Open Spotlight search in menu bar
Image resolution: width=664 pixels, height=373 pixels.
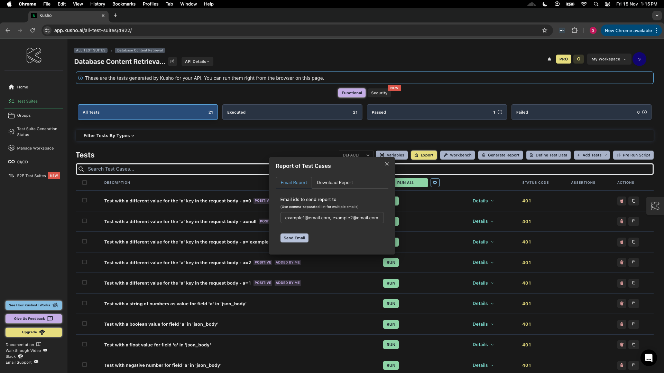point(596,4)
